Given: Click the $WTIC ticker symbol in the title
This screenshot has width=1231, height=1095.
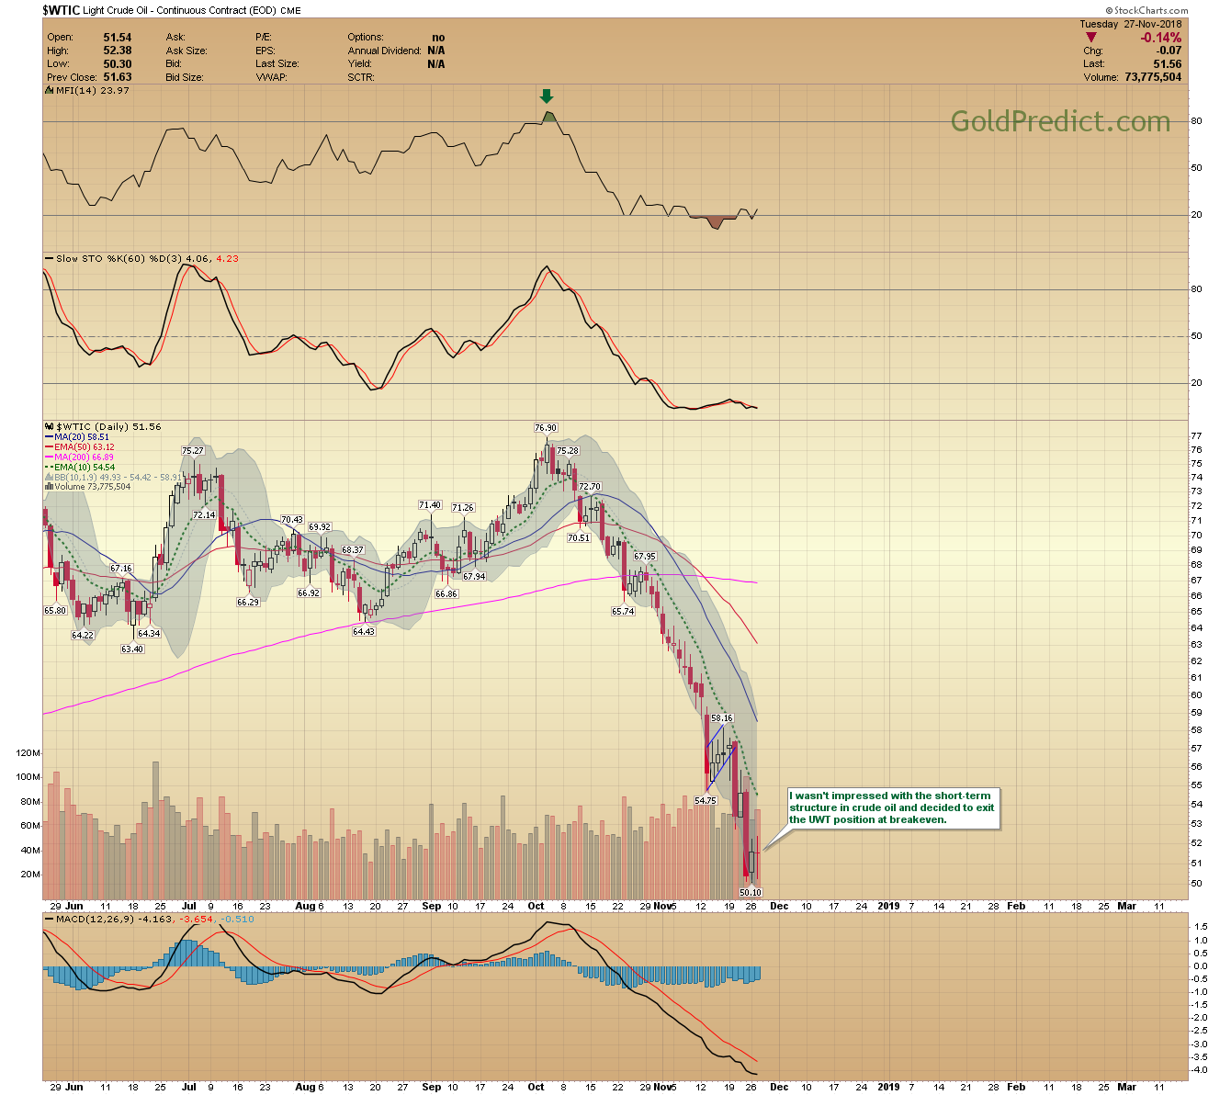Looking at the screenshot, I should pos(61,10).
